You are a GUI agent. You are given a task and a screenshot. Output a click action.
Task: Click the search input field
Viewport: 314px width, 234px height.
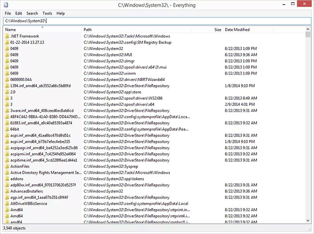(157, 21)
